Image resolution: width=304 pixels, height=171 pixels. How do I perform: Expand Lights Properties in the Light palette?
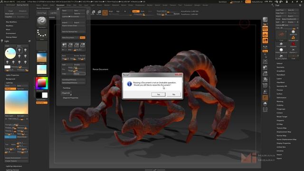12,75
